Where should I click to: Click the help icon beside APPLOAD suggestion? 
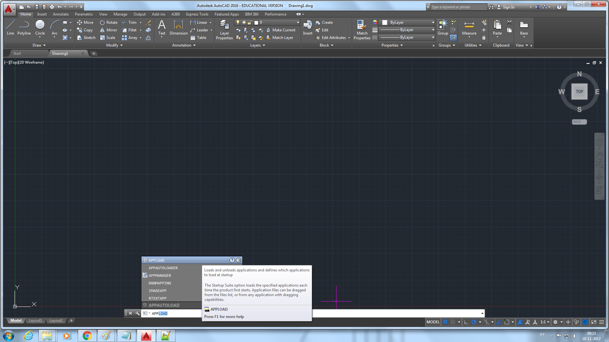point(232,260)
